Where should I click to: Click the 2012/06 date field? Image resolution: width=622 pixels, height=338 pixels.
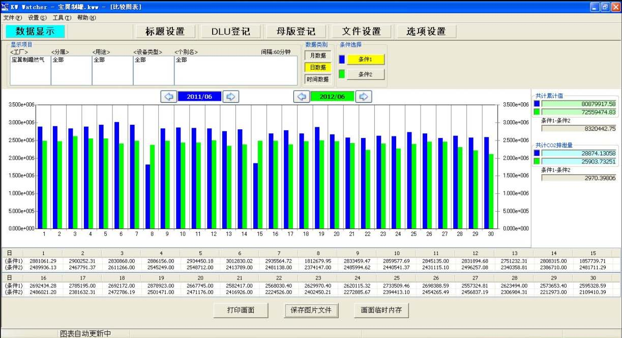tap(333, 97)
